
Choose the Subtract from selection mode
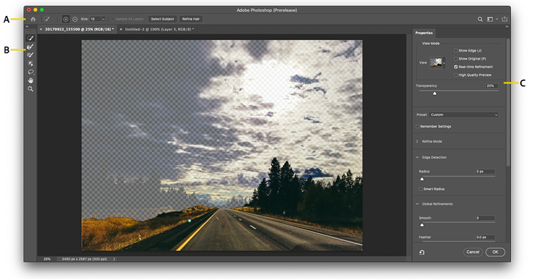75,19
